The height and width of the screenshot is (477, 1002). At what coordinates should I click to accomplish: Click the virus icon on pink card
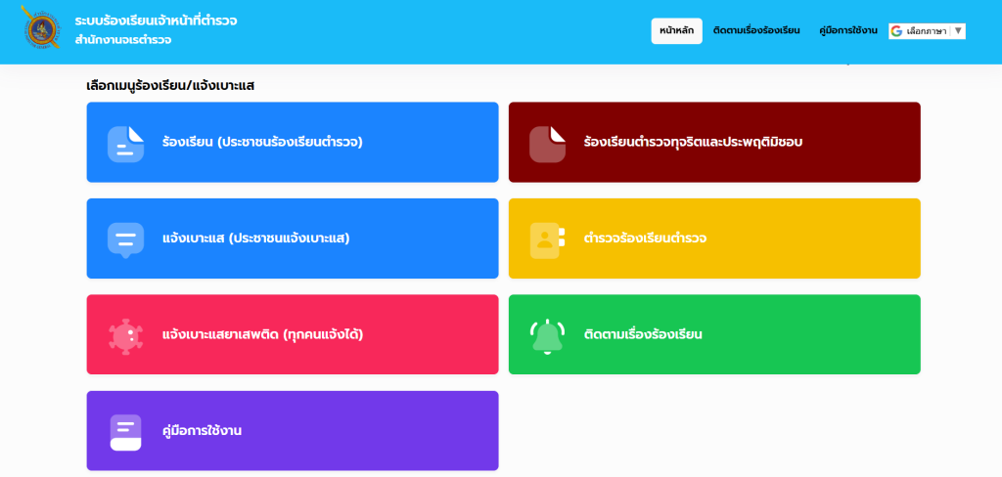(x=125, y=335)
